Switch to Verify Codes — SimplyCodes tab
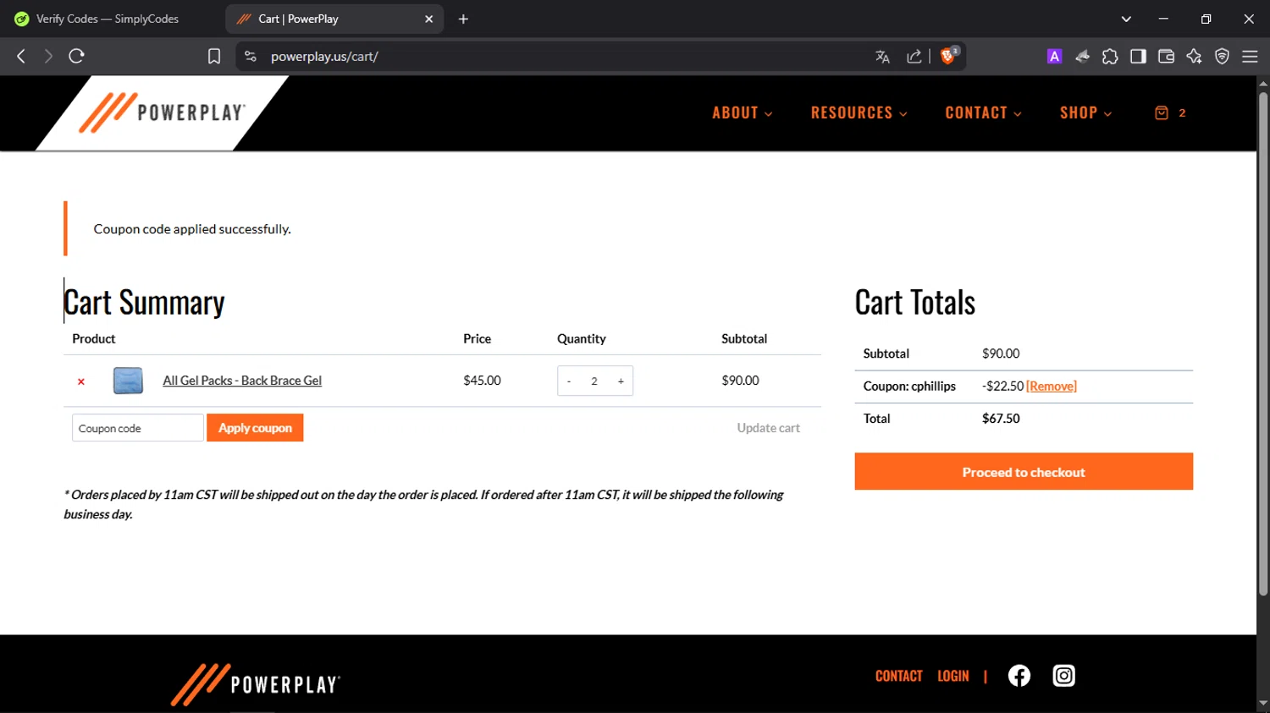 [108, 19]
